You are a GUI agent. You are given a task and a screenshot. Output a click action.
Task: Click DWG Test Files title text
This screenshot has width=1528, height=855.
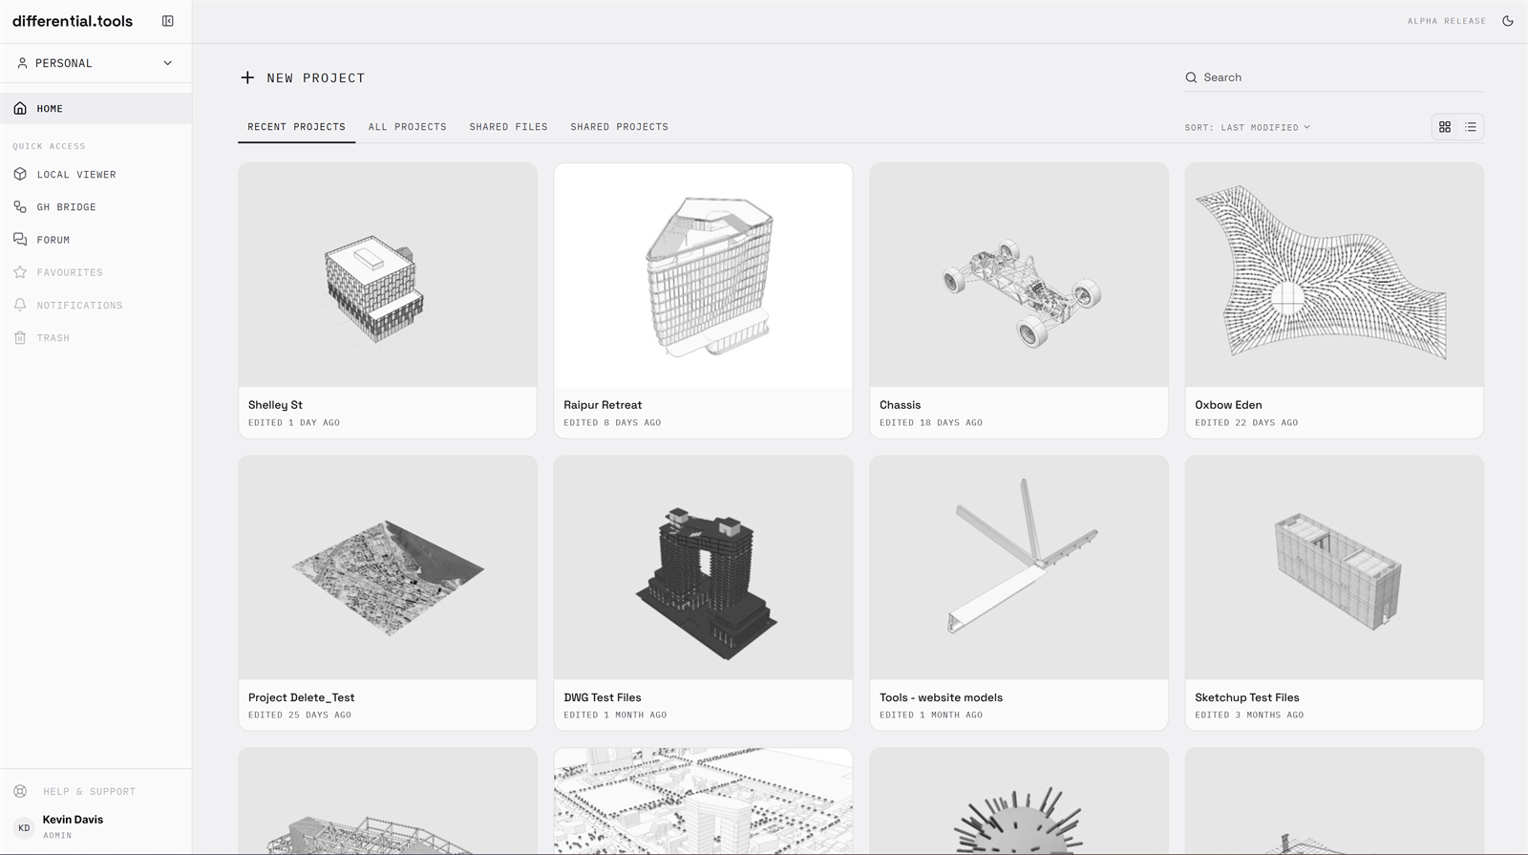click(603, 697)
